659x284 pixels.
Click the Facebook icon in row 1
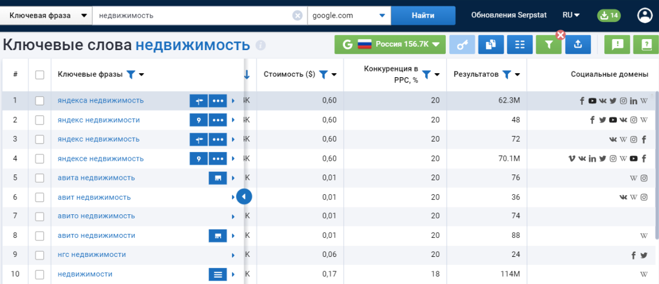(x=582, y=101)
